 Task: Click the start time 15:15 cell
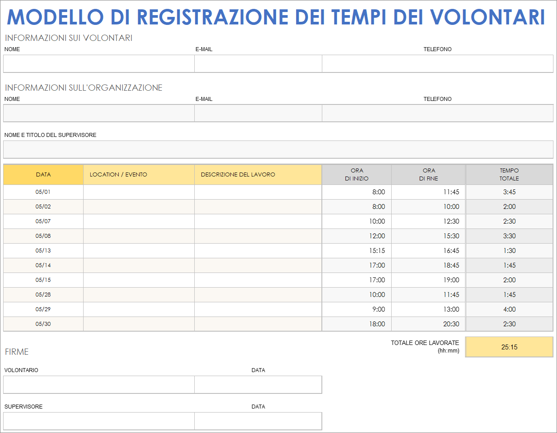(356, 250)
